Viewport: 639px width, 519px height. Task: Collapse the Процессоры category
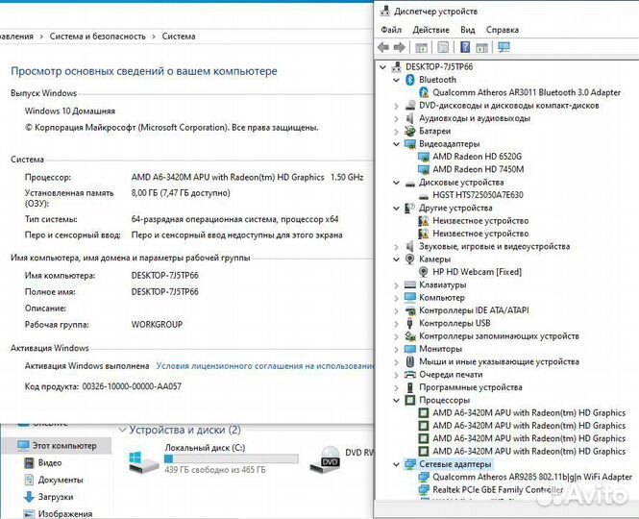tap(396, 401)
